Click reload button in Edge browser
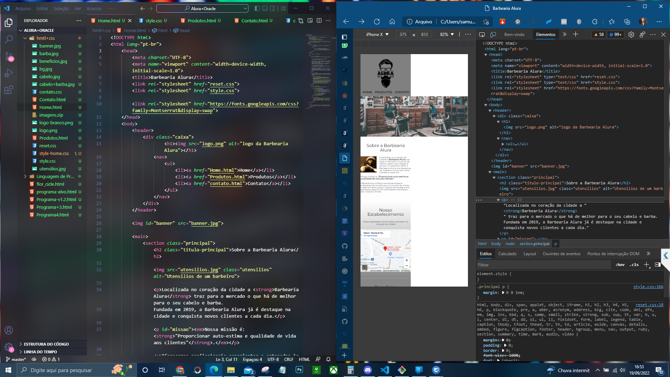 pos(377,22)
